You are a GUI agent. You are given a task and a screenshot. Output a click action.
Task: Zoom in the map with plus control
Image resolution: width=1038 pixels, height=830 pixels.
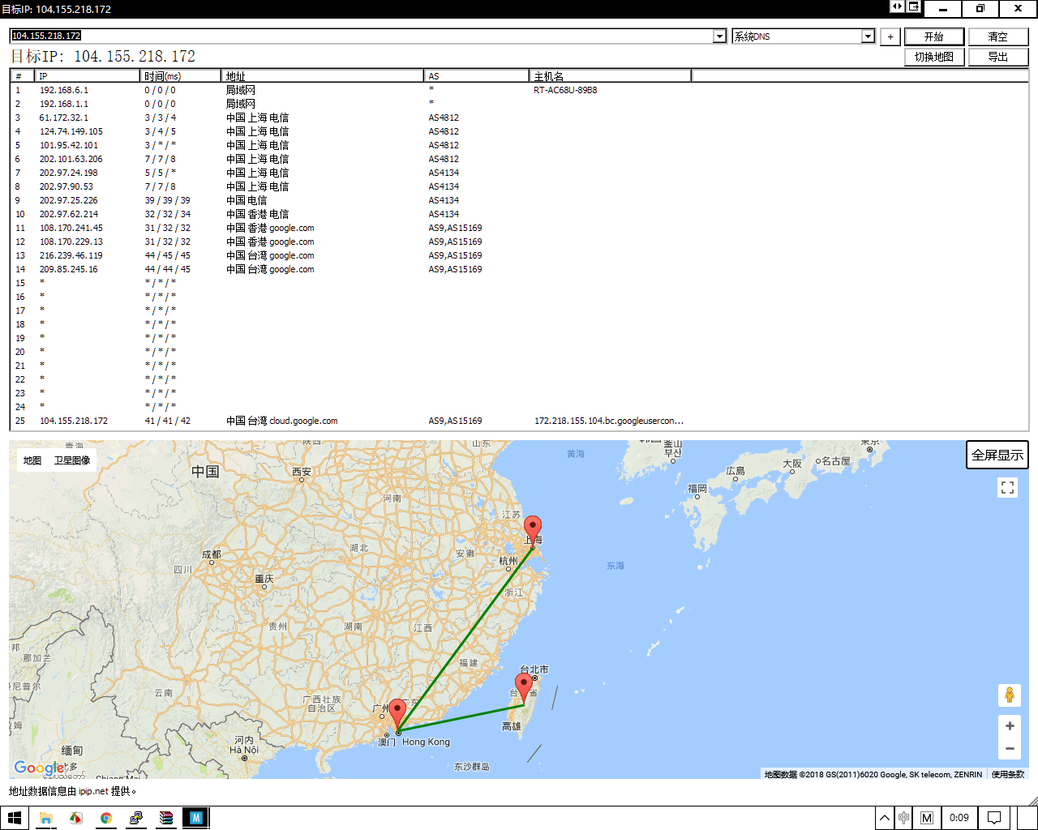1010,726
